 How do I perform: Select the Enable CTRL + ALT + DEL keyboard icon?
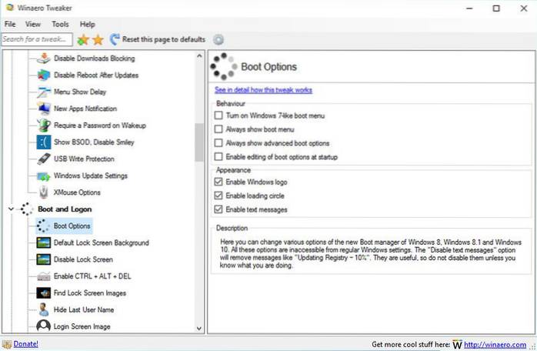pos(43,276)
